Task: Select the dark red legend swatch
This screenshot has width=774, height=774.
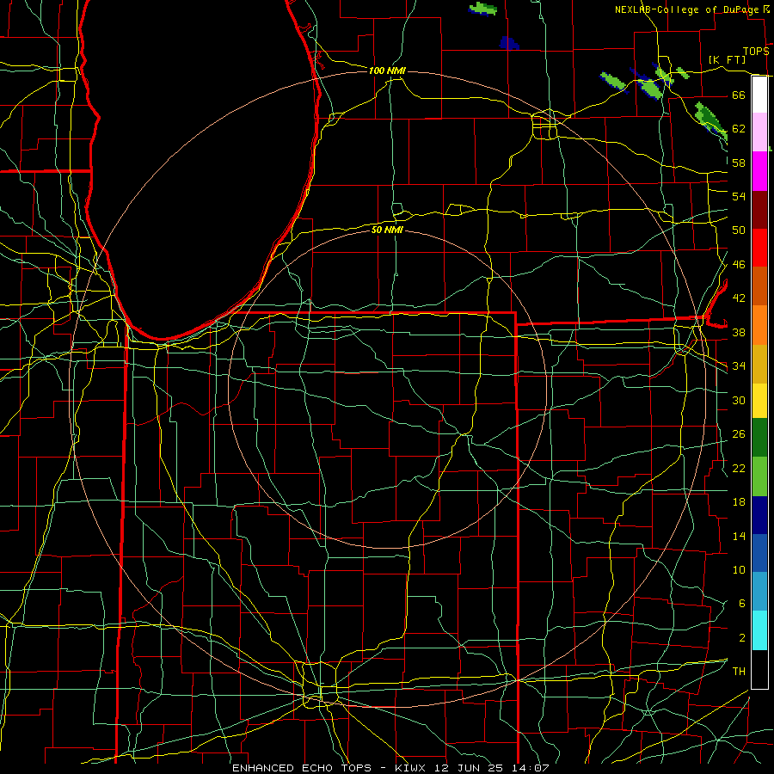Action: click(x=759, y=210)
